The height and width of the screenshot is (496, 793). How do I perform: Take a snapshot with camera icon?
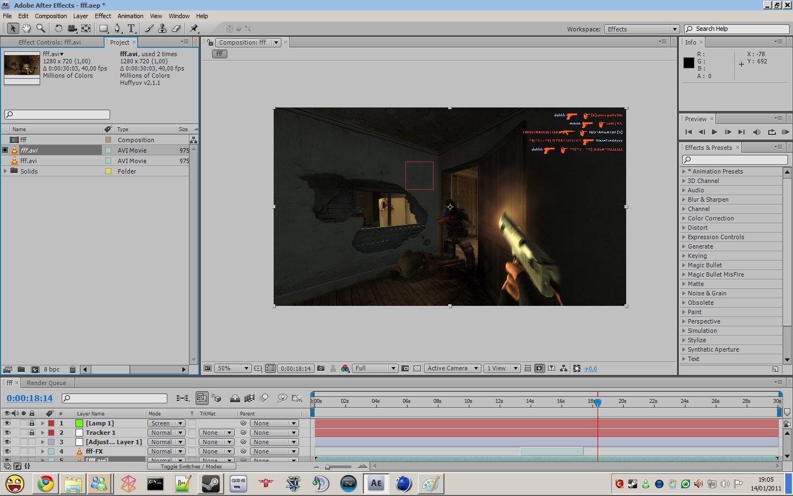click(321, 368)
